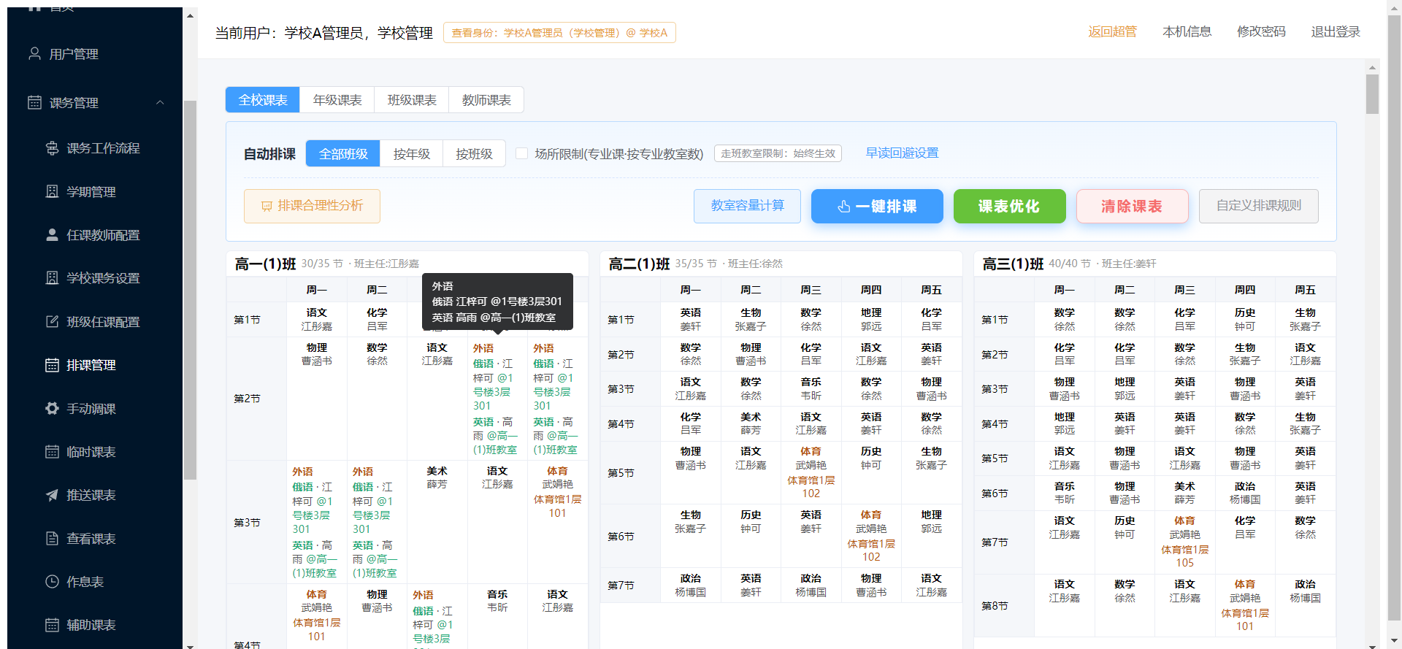Switch to the 全校课表 tab
Viewport: 1402px width, 649px height.
[x=263, y=100]
